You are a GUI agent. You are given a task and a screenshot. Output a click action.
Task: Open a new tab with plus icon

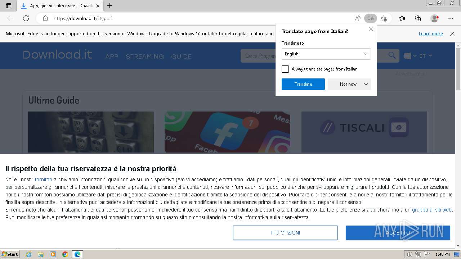pos(110,6)
